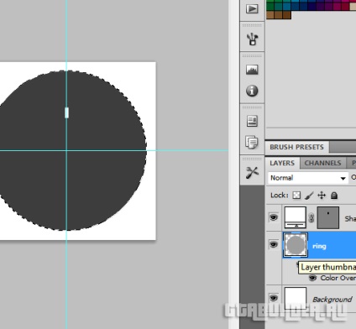
Task: Open the Histogram panel icon
Action: pos(252,70)
